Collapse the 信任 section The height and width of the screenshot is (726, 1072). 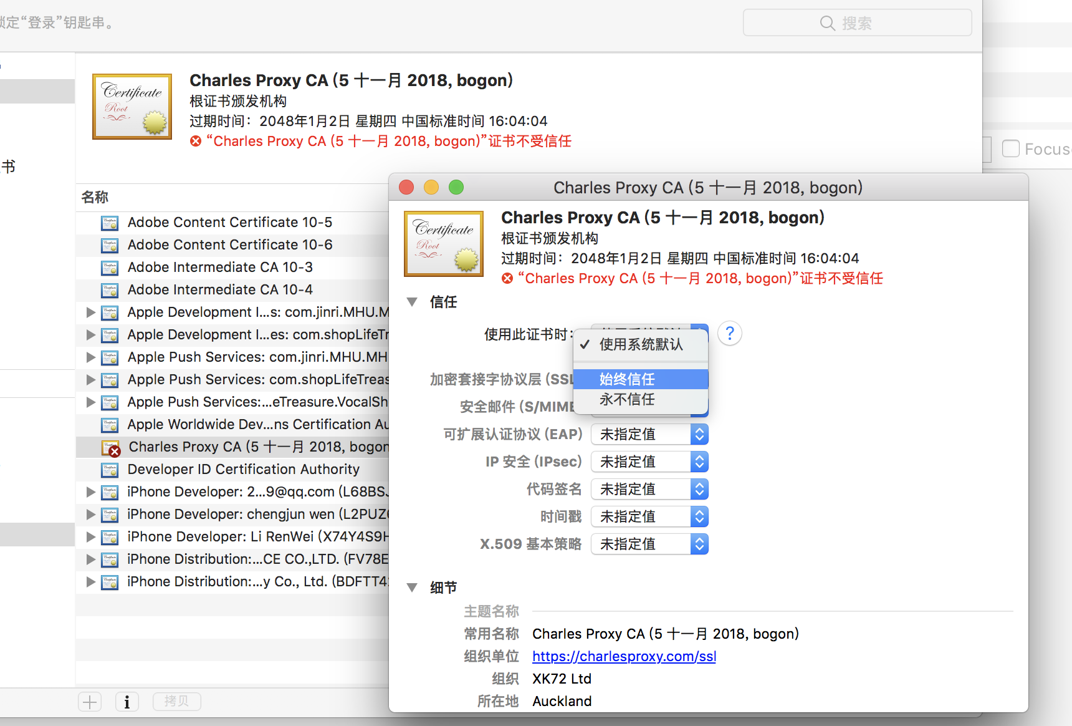point(412,302)
